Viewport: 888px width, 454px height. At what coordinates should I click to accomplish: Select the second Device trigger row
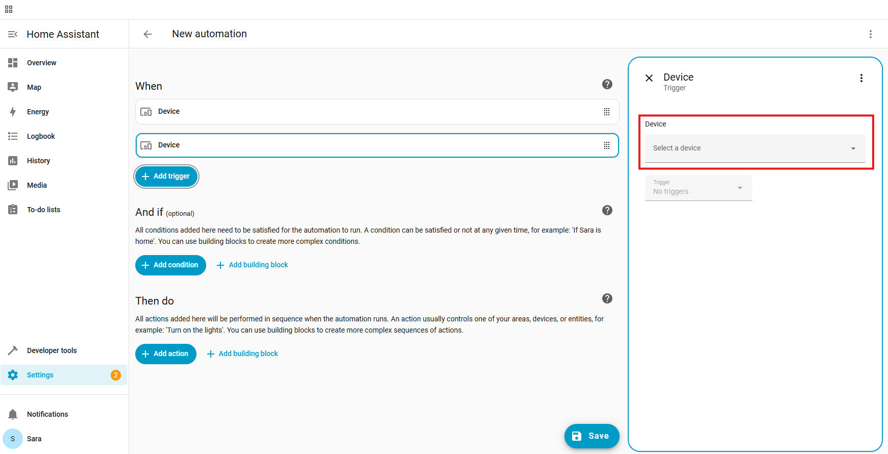click(x=377, y=145)
